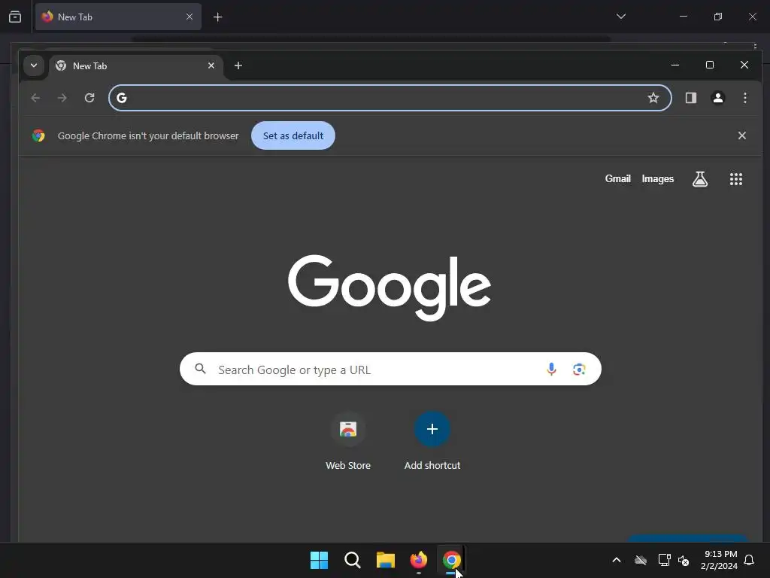Close the Firefox New Tab tab
The image size is (770, 578).
pos(189,17)
